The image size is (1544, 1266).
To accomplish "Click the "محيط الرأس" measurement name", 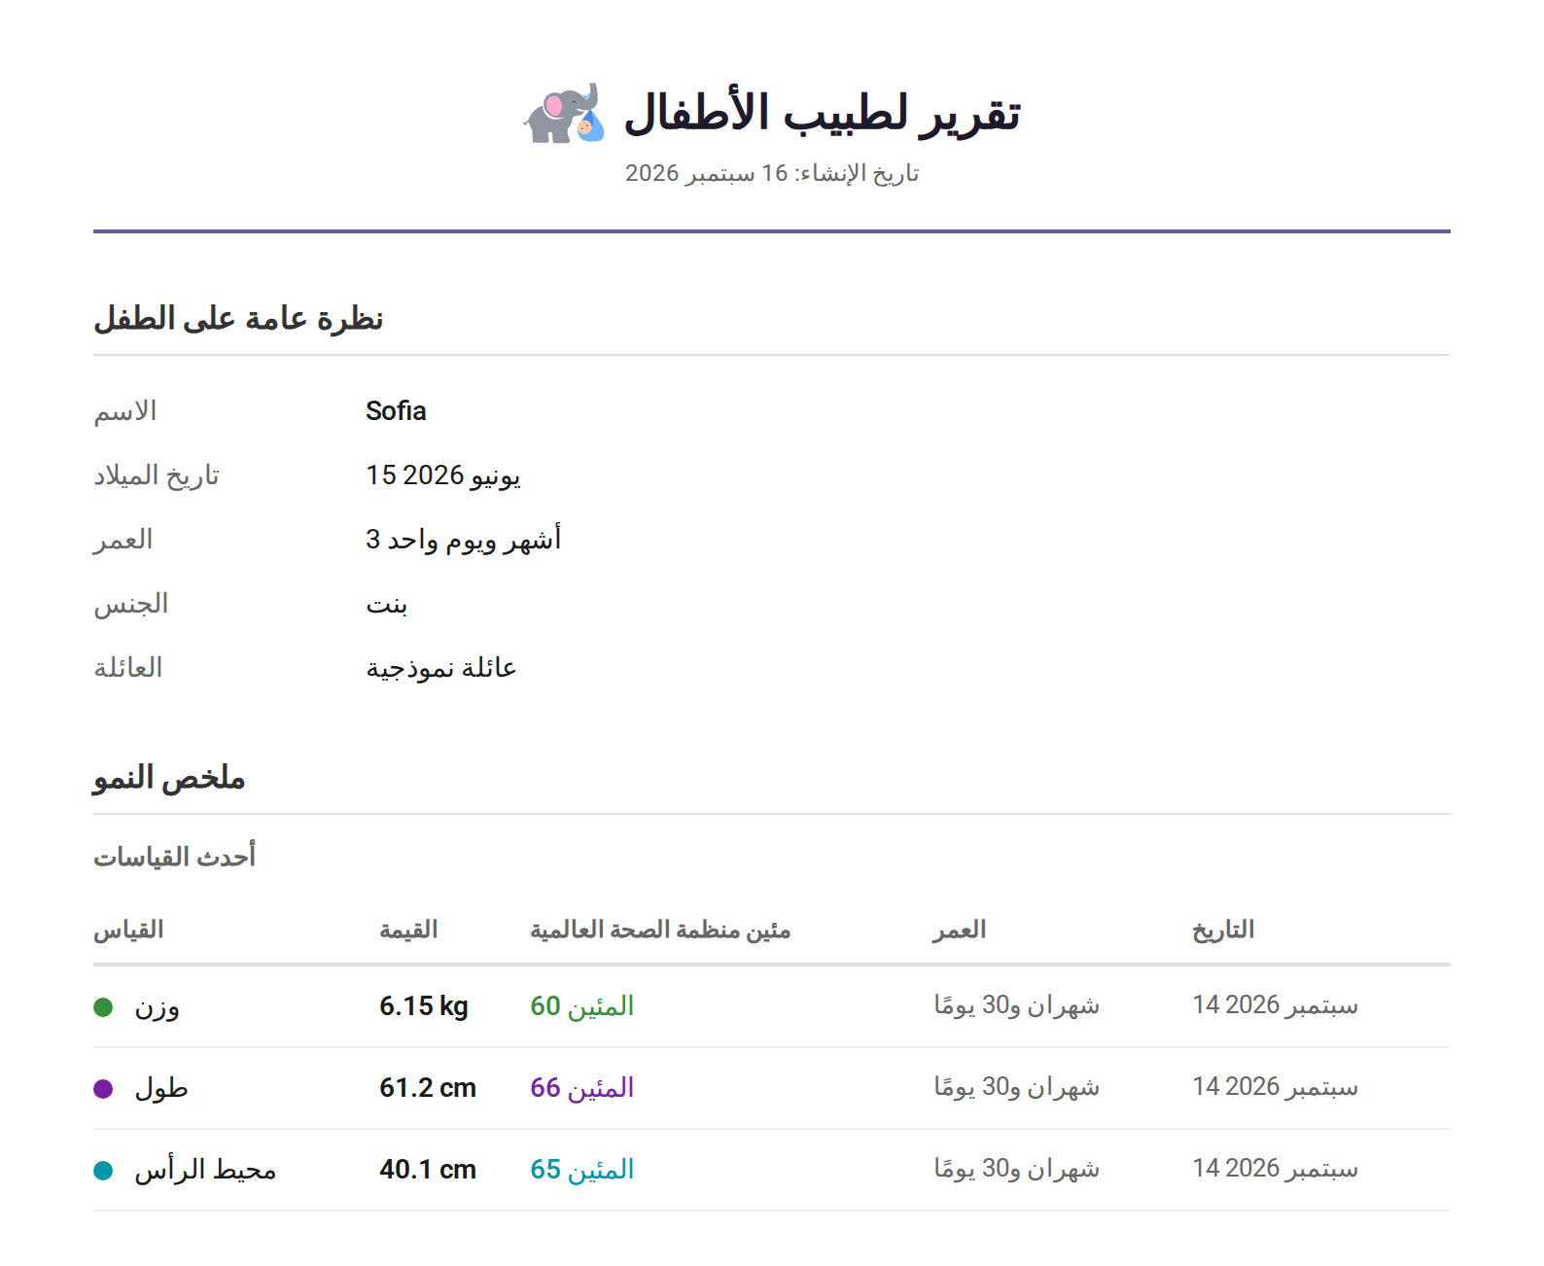I will click(x=205, y=1170).
